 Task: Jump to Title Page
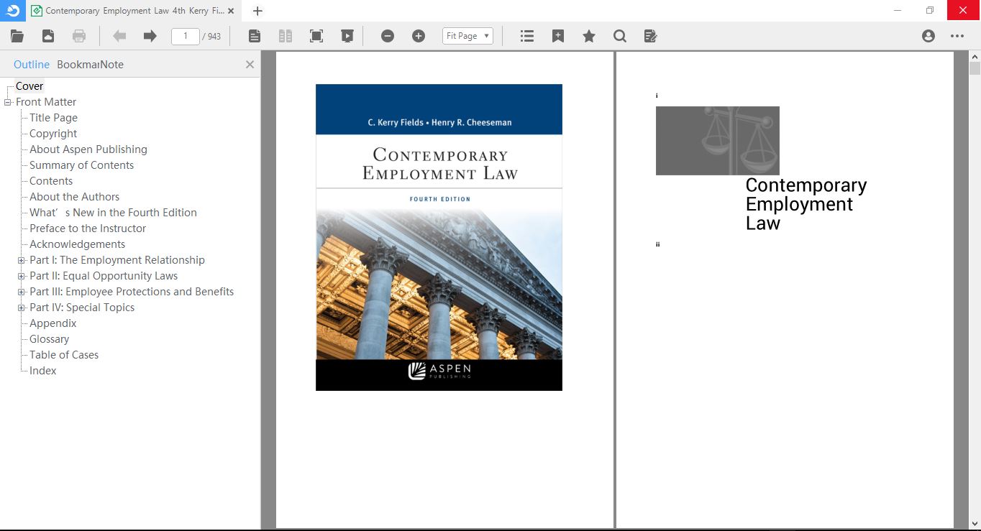(53, 118)
